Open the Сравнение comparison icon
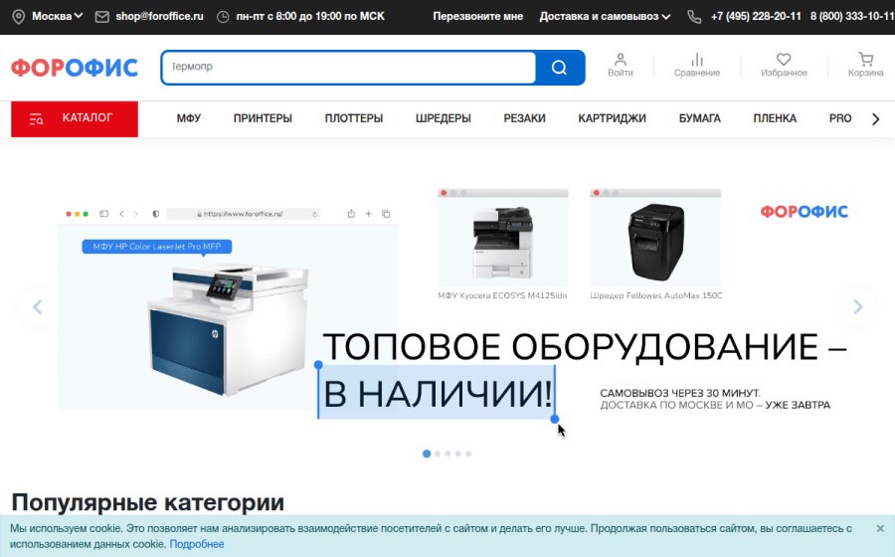The image size is (895, 557). click(697, 65)
